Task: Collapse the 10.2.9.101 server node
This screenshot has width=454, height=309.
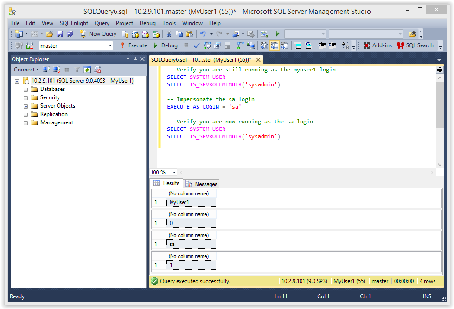Action: click(17, 81)
